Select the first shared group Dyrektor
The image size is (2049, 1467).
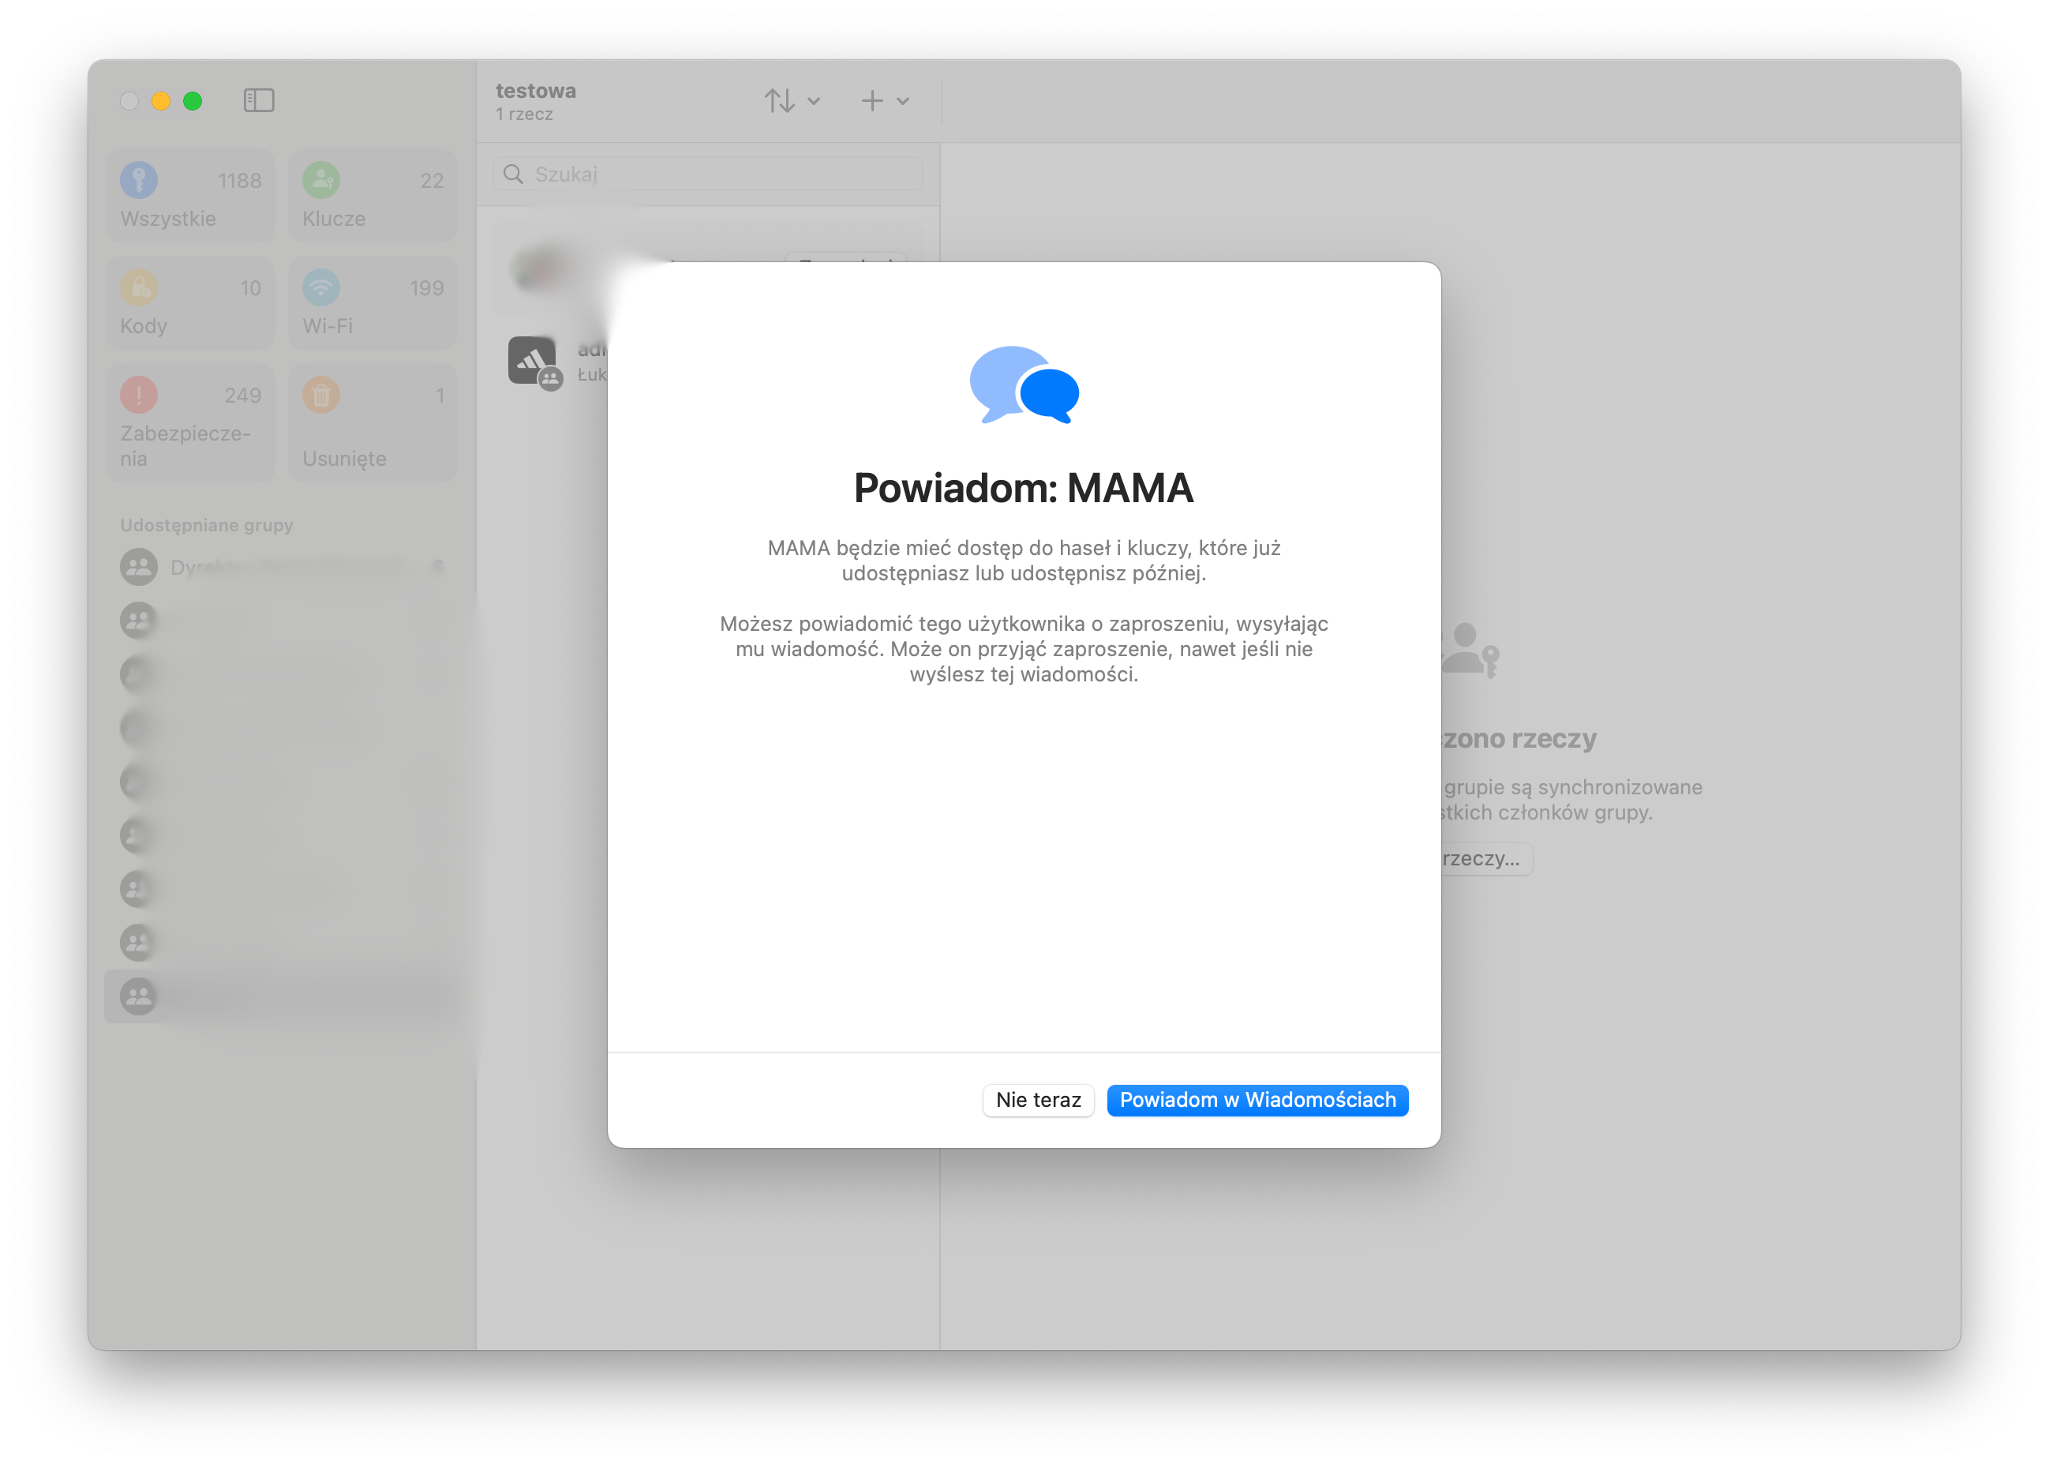point(282,567)
